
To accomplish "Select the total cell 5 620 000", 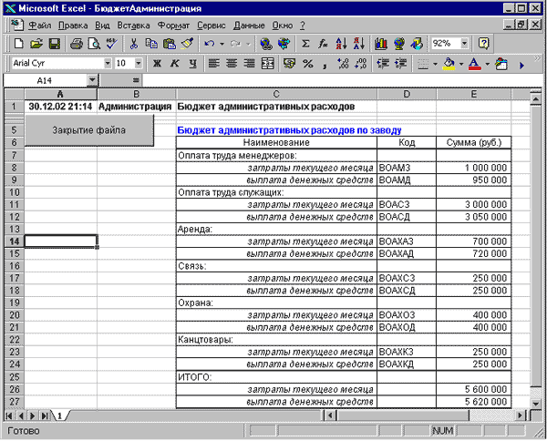I will pos(474,402).
